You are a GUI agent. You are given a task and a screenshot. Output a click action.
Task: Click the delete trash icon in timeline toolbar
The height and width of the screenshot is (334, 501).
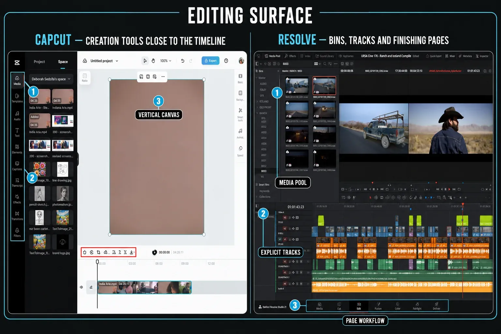coord(85,252)
